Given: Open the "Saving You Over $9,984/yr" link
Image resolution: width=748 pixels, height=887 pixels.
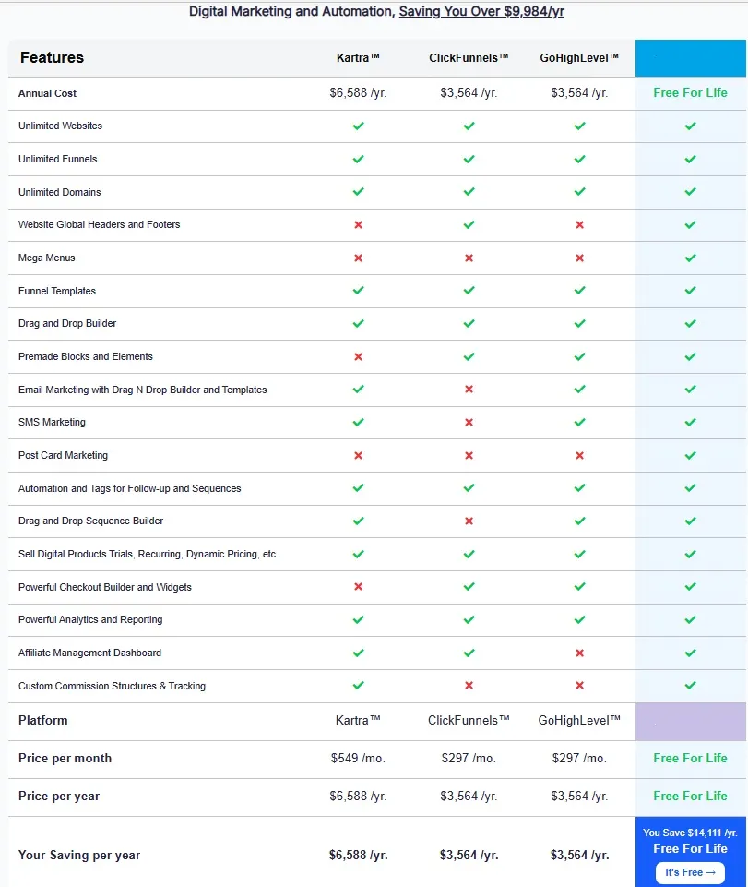Looking at the screenshot, I should 481,11.
